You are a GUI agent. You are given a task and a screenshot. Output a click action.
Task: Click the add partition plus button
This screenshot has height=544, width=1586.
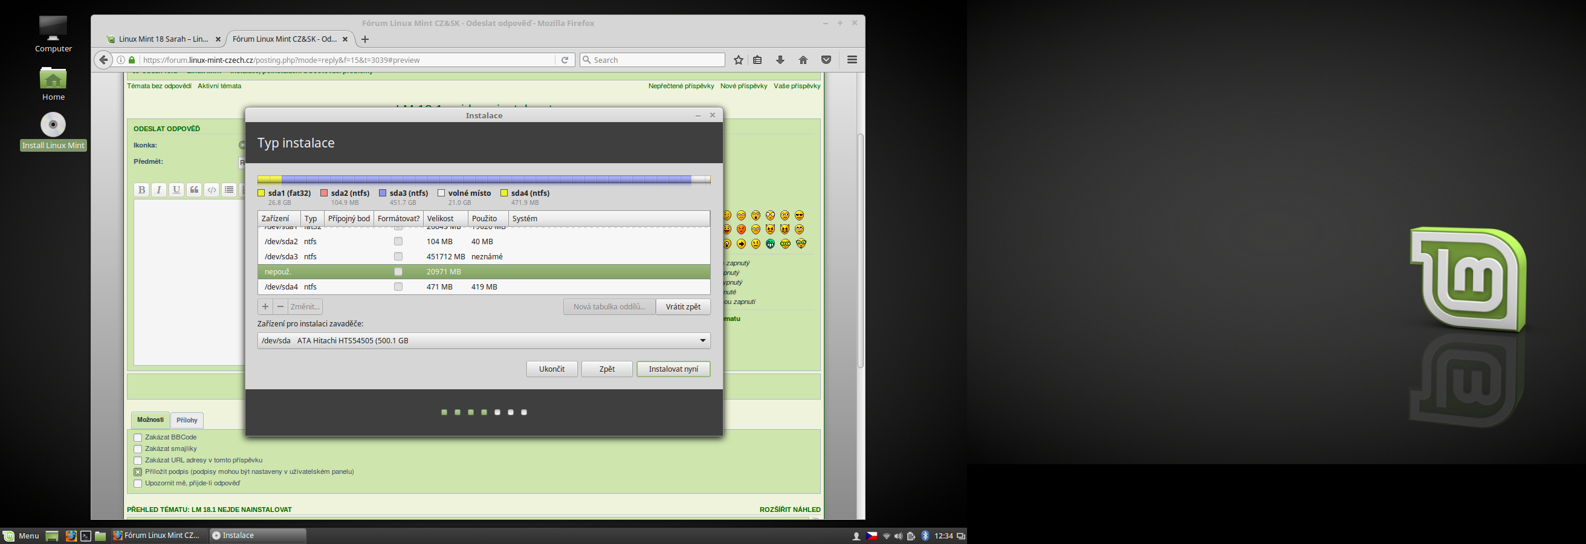coord(265,306)
